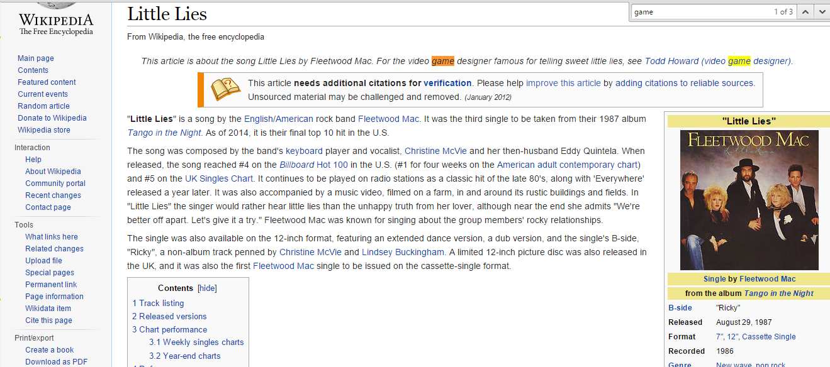Click adding citations to reliable sources
Viewport: 830px width, 367px height.
(685, 83)
